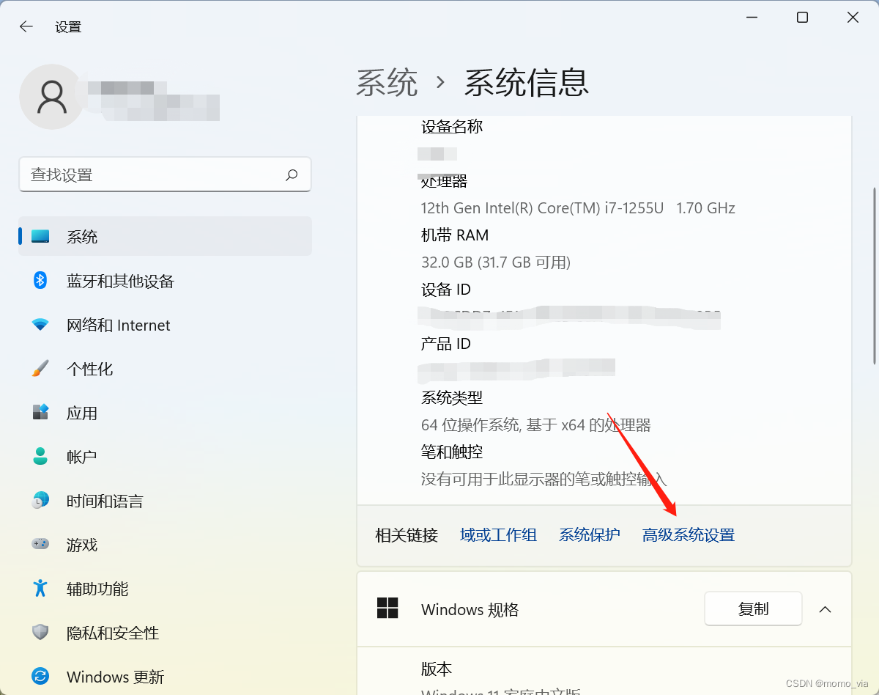Click 复制 button for Windows 规格

tap(753, 608)
